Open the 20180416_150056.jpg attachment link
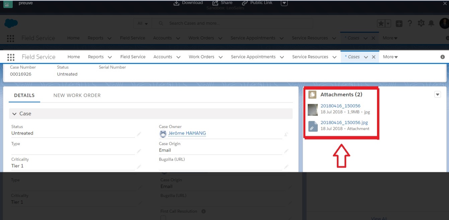The image size is (449, 220). tap(344, 123)
